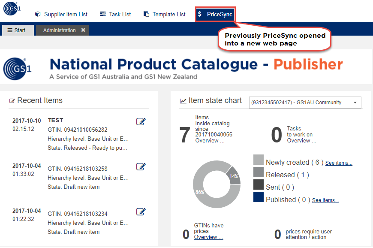
Task: Open items inside catalog Overview link
Action: point(210,141)
